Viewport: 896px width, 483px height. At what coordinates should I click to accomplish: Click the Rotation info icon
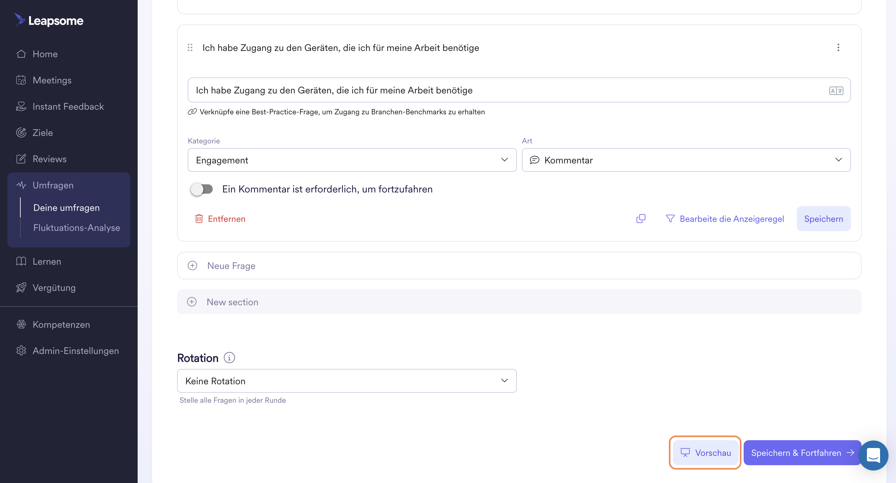[x=229, y=358]
